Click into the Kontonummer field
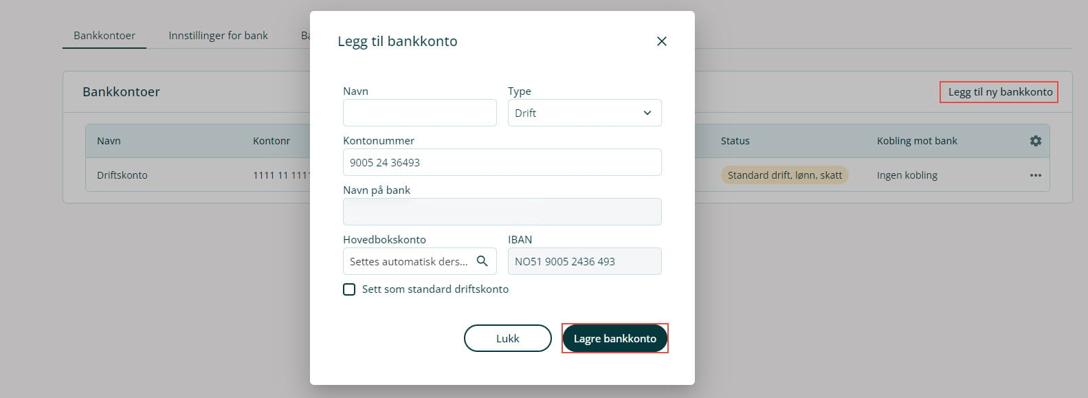The image size is (1088, 398). pos(502,162)
